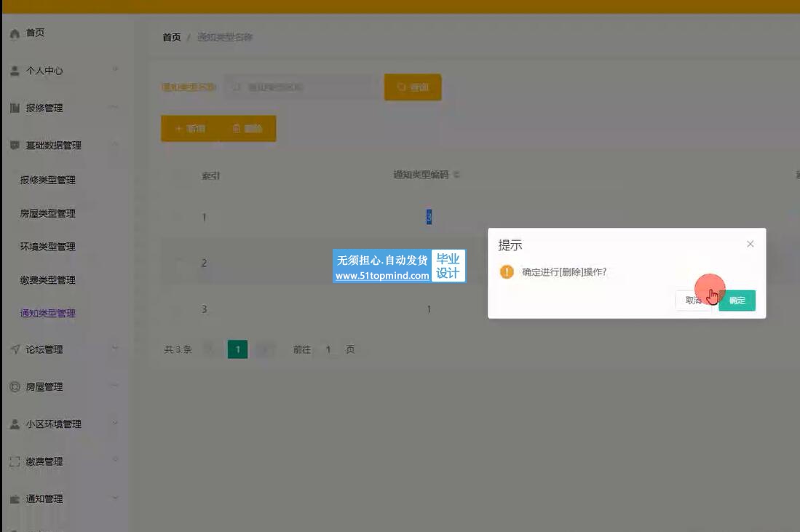800x532 pixels.
Task: Expand the 缴费管理 menu chevron
Action: click(x=115, y=459)
